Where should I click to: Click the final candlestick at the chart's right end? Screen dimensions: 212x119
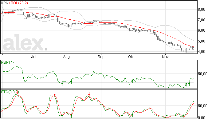[194, 48]
